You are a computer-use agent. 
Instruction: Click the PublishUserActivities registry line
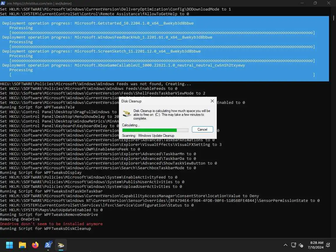tap(92, 182)
